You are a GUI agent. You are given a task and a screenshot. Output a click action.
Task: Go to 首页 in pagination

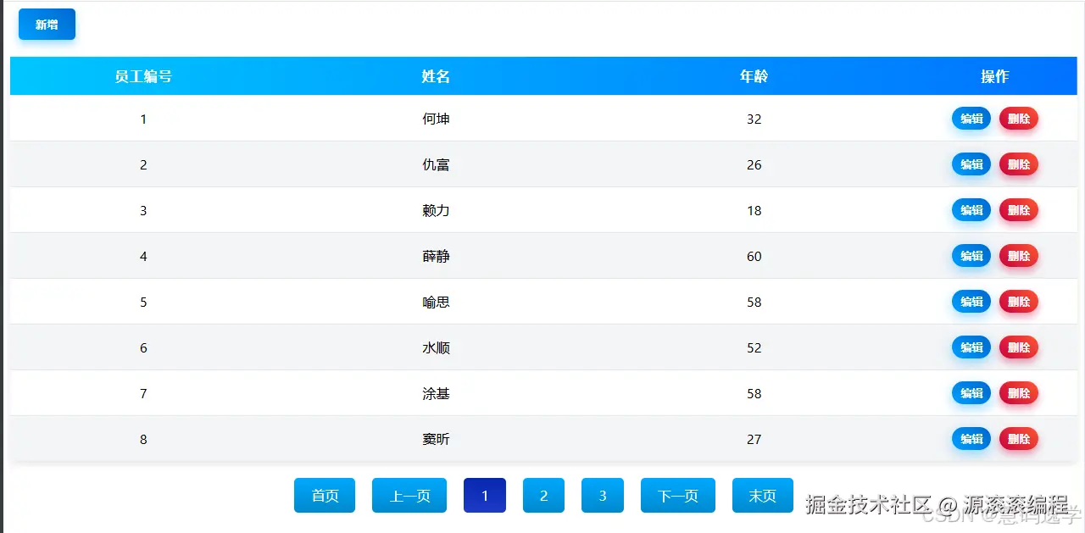pos(325,496)
